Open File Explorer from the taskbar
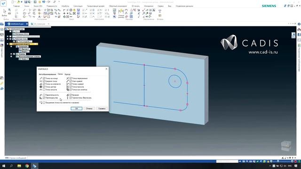This screenshot has width=301, height=169. pos(19,166)
